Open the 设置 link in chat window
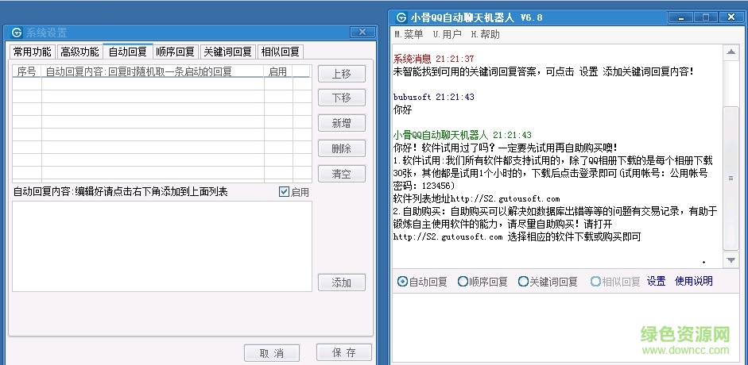748x365 pixels. [656, 282]
